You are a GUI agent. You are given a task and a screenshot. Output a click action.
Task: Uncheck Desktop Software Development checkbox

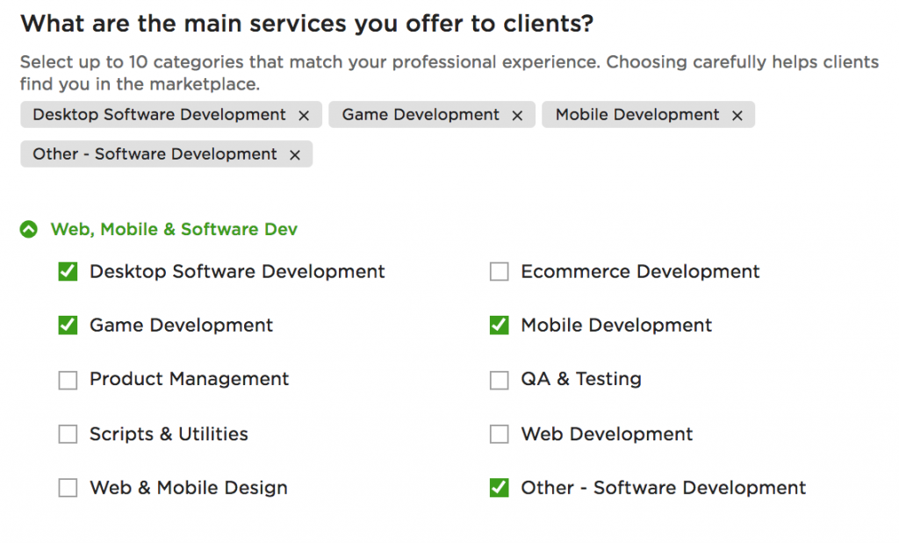68,272
